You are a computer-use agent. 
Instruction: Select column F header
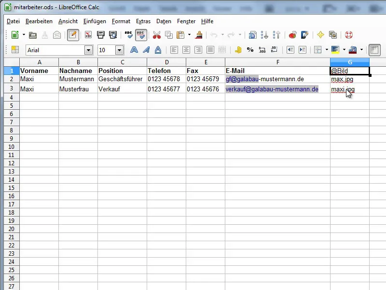(x=278, y=62)
